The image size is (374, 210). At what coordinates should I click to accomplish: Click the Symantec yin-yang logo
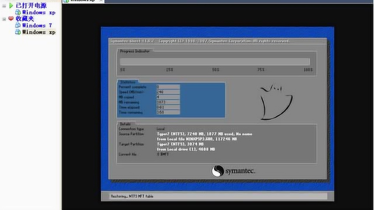[x=218, y=171]
